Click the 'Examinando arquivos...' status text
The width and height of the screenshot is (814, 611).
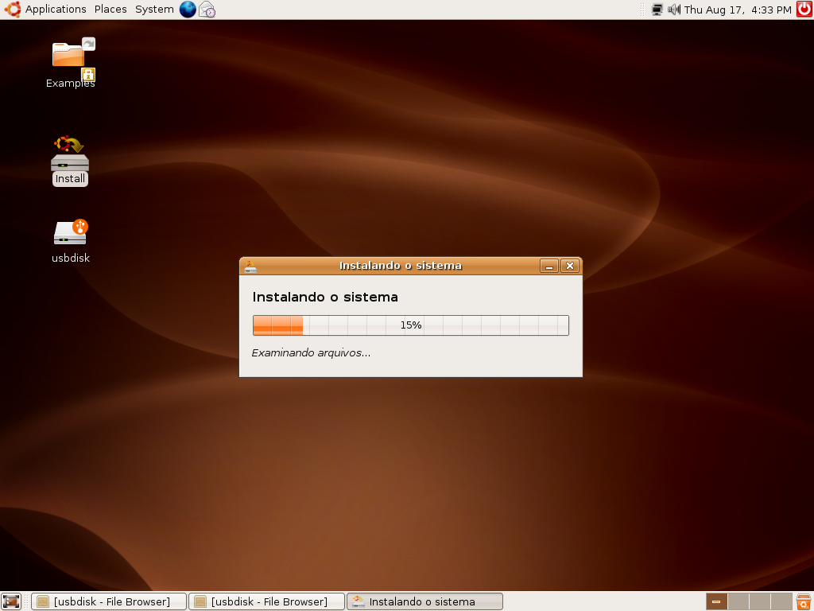point(311,352)
